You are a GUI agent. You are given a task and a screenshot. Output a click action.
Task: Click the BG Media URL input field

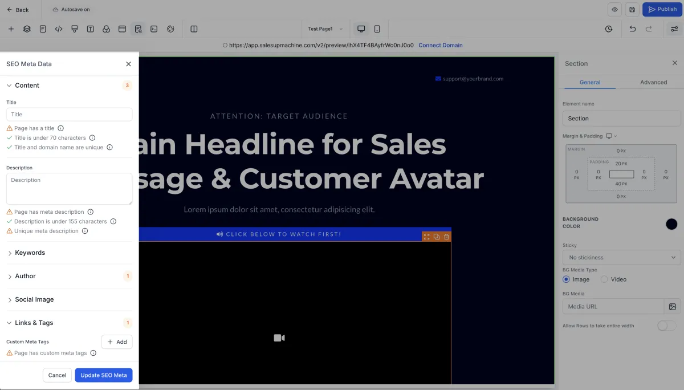[x=613, y=306]
